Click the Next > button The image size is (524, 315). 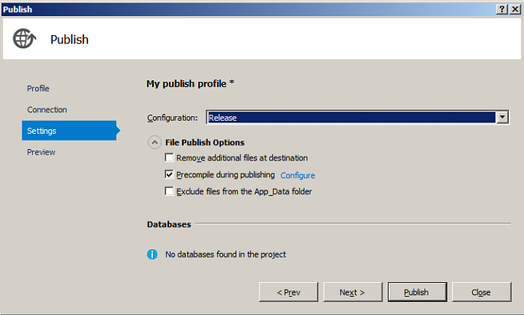tap(352, 292)
